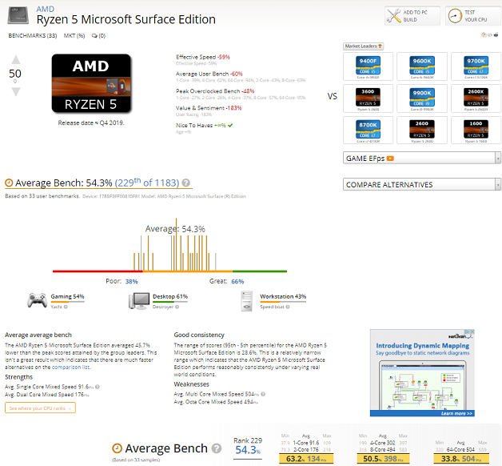This screenshot has height=466, width=502.
Task: Click the Workstation 43% label
Action: coord(283,297)
